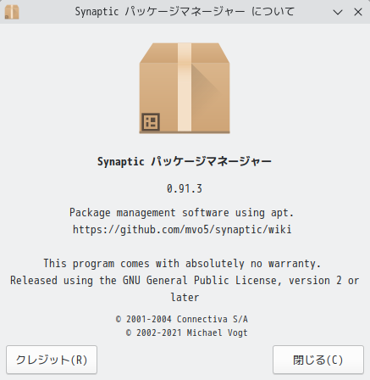Viewport: 370px width, 380px height.
Task: Open the github.com/mvo5/synaptic/wiki link
Action: click(x=182, y=229)
